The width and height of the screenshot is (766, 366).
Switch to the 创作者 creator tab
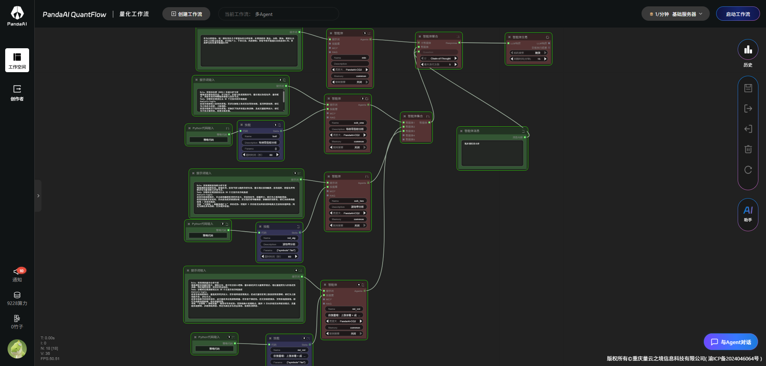(x=17, y=92)
